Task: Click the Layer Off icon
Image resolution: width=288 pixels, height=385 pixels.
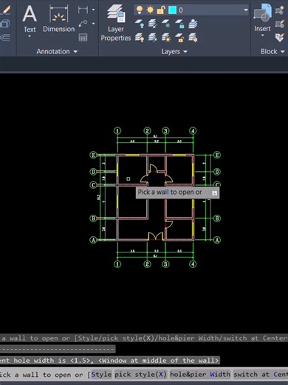Action: (140, 24)
